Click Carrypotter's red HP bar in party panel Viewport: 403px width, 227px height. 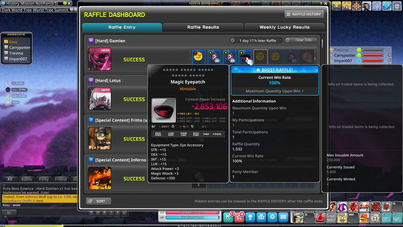pos(372,55)
